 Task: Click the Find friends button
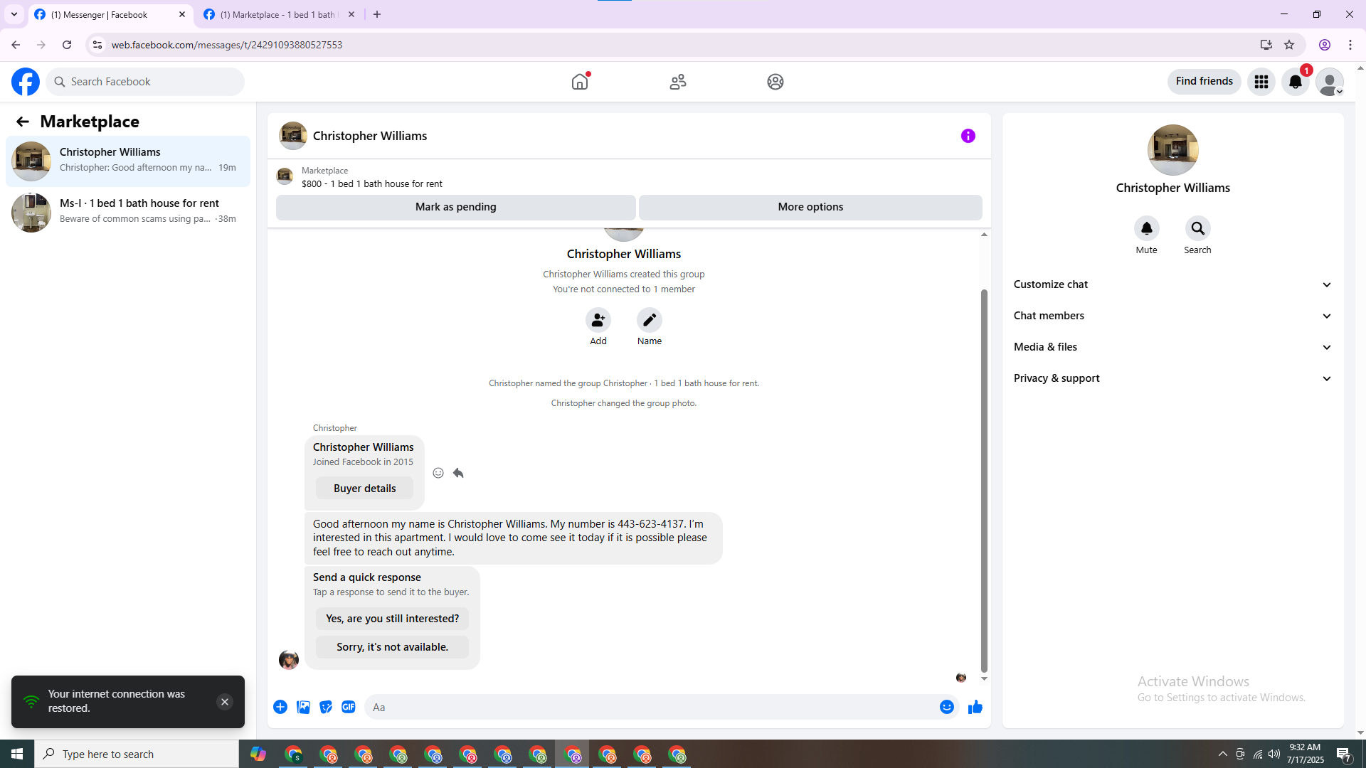pos(1204,81)
